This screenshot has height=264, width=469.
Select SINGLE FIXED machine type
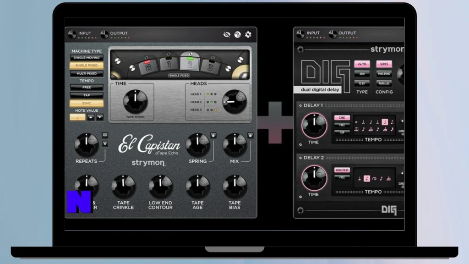pyautogui.click(x=87, y=65)
